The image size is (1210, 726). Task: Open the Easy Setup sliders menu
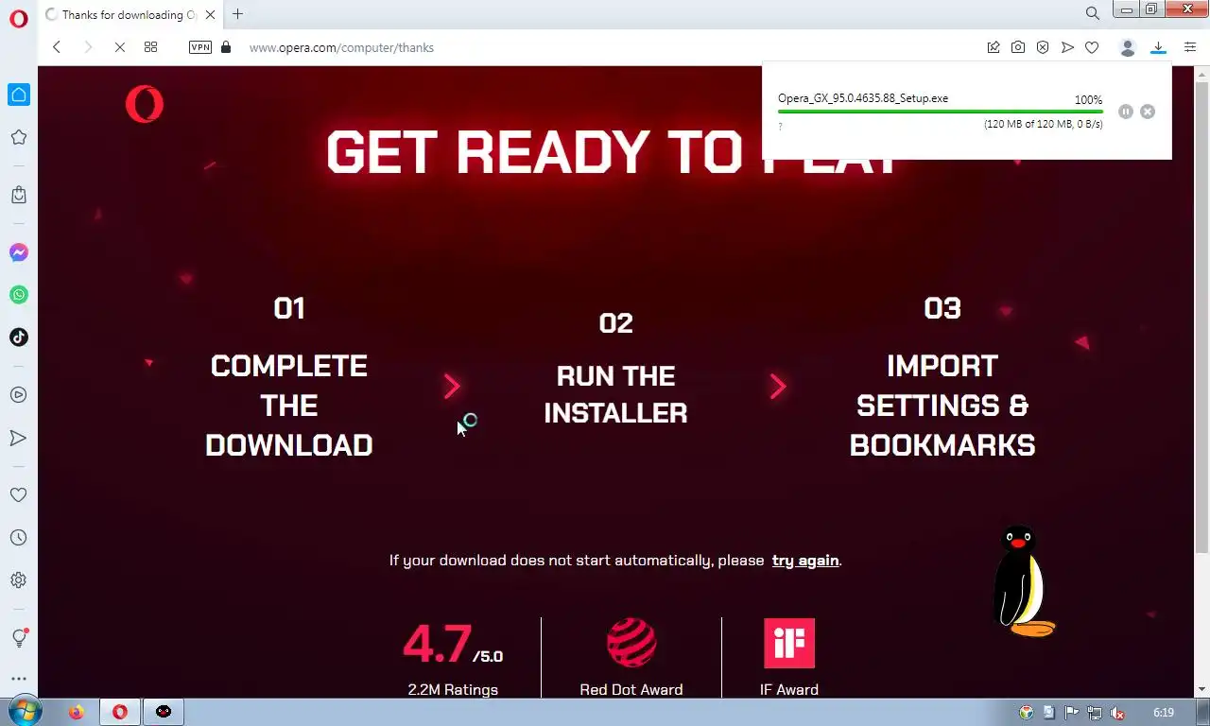click(x=1190, y=47)
